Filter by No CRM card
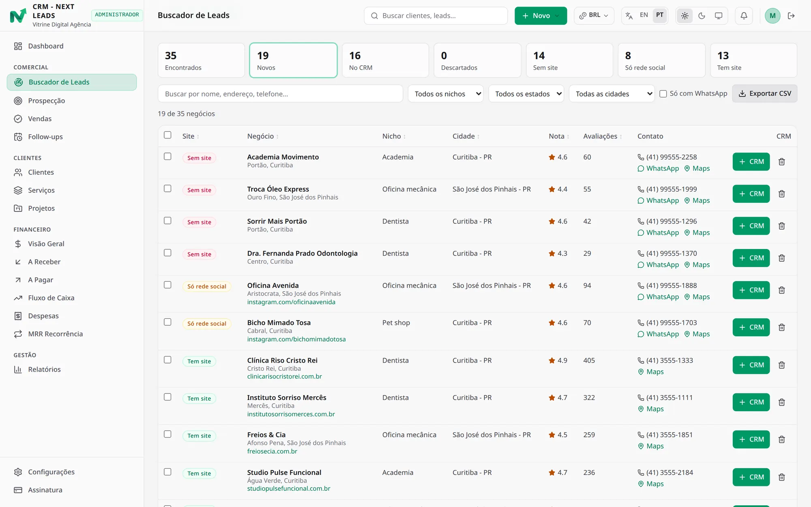This screenshot has width=811, height=507. 385,60
